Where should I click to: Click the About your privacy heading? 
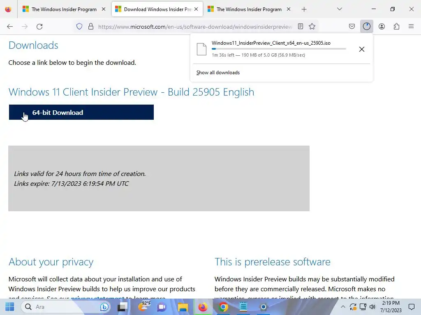[x=51, y=262]
